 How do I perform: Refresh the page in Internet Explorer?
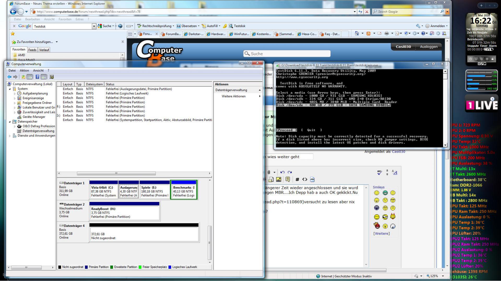pos(360,11)
